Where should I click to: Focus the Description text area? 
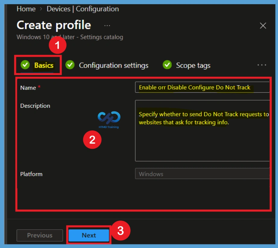pyautogui.click(x=202, y=131)
